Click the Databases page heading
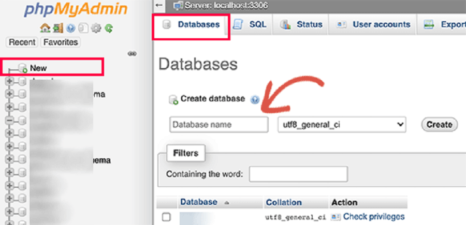The width and height of the screenshot is (466, 225). click(x=198, y=64)
